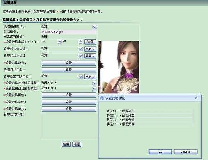The height and width of the screenshot is (160, 208).
Task: Click 设置 button for 武将宝物
Action: (x=69, y=102)
